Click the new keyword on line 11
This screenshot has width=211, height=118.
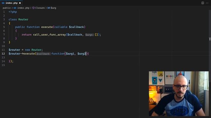[x=27, y=50]
